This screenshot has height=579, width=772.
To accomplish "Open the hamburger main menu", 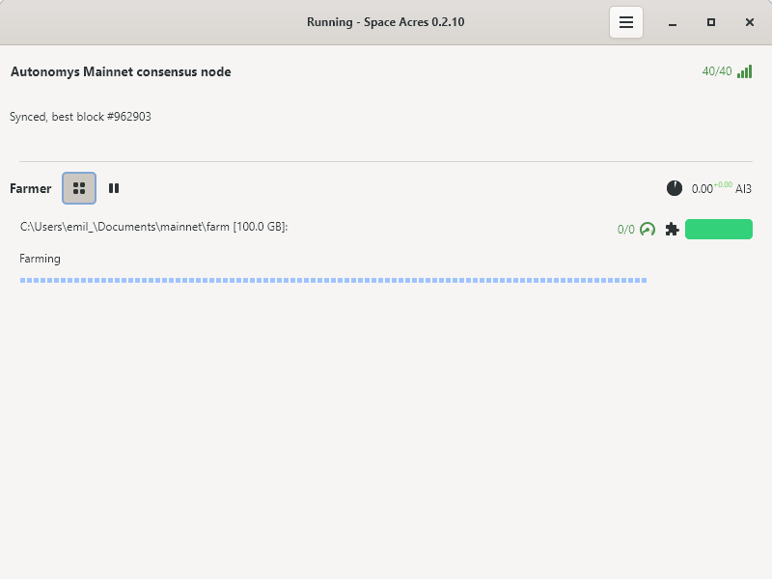I will tap(626, 22).
